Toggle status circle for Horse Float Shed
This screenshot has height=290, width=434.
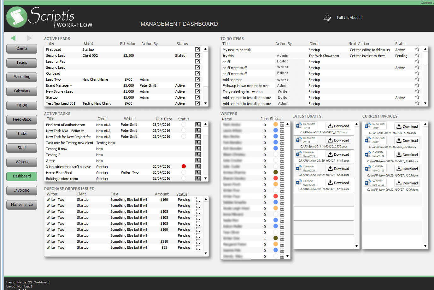pyautogui.click(x=184, y=172)
